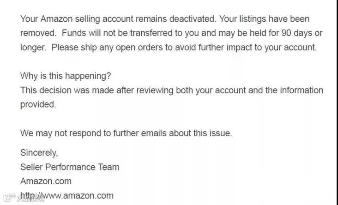Image resolution: width=338 pixels, height=205 pixels.
Task: Click the word 'longer.' at line start
Action: click(33, 48)
